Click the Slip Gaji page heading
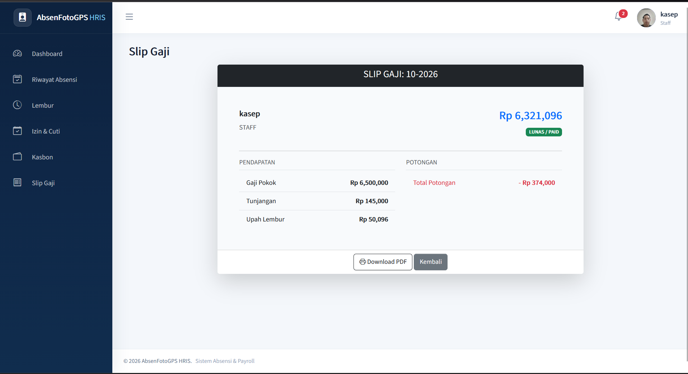The image size is (688, 374). point(149,52)
